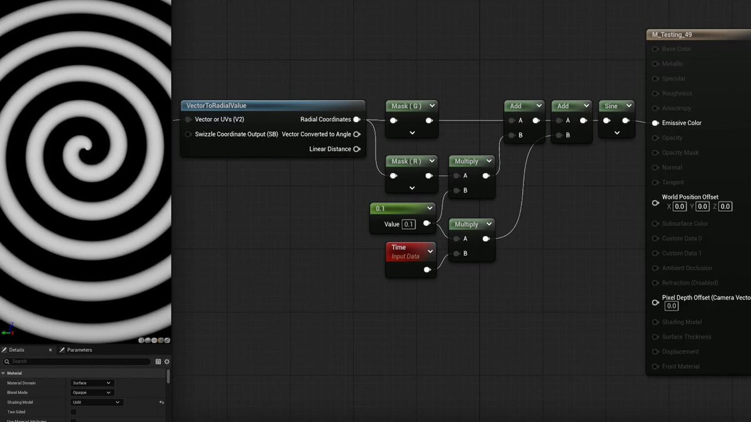Reset Shading Model to default arrow
The height and width of the screenshot is (422, 751).
(161, 403)
